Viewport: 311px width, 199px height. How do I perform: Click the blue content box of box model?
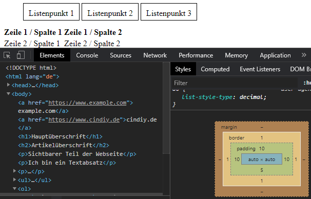262,159
